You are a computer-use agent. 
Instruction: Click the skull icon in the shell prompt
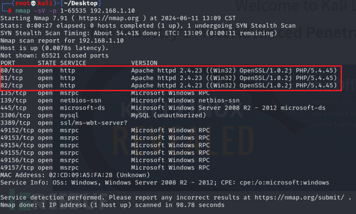pos(26,4)
